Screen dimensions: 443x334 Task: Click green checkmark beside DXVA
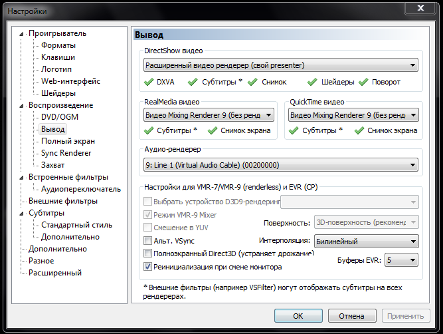[149, 82]
